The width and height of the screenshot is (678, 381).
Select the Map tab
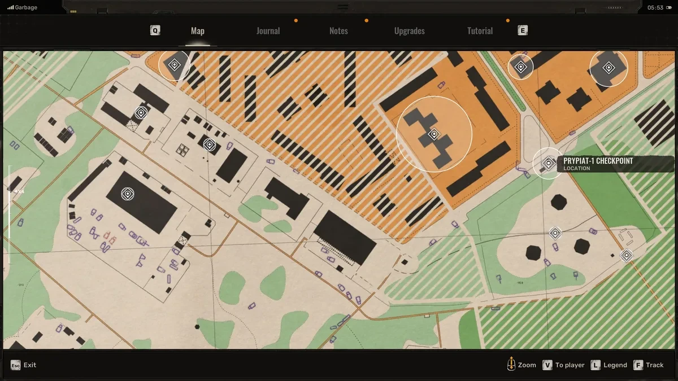pos(198,31)
